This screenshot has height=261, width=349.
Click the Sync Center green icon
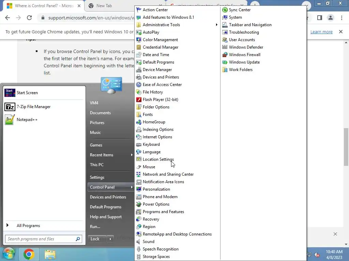pyautogui.click(x=225, y=10)
